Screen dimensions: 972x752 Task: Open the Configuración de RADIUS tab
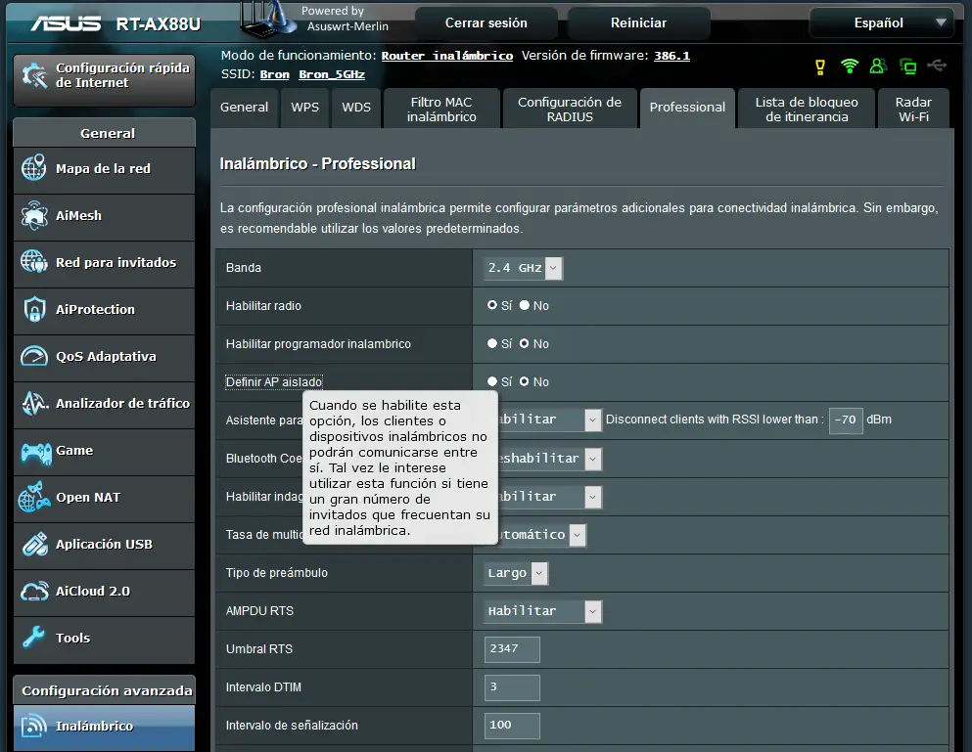click(x=570, y=109)
